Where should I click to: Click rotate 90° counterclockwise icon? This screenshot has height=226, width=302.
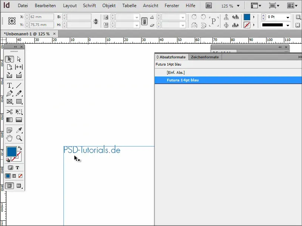pos(203,17)
